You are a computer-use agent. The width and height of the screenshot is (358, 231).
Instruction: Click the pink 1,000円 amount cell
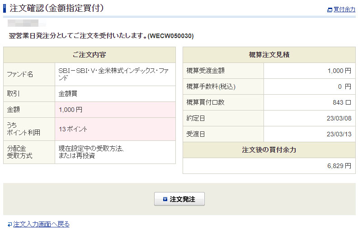pyautogui.click(x=71, y=110)
